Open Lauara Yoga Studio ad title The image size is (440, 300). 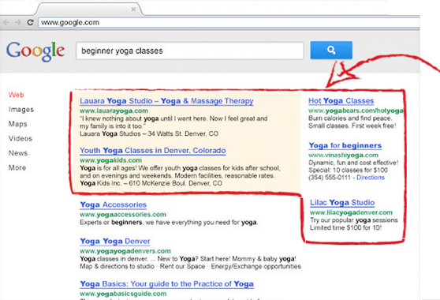[166, 101]
